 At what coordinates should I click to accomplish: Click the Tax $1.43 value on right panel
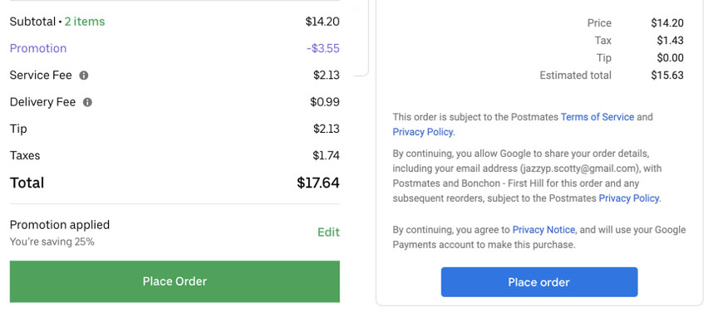pos(671,41)
